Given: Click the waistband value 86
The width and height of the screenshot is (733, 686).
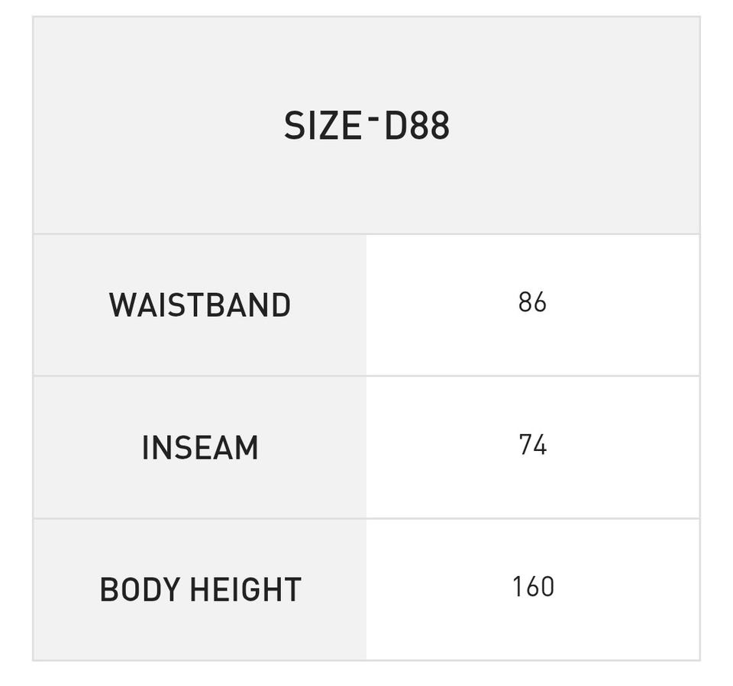Looking at the screenshot, I should coord(532,303).
